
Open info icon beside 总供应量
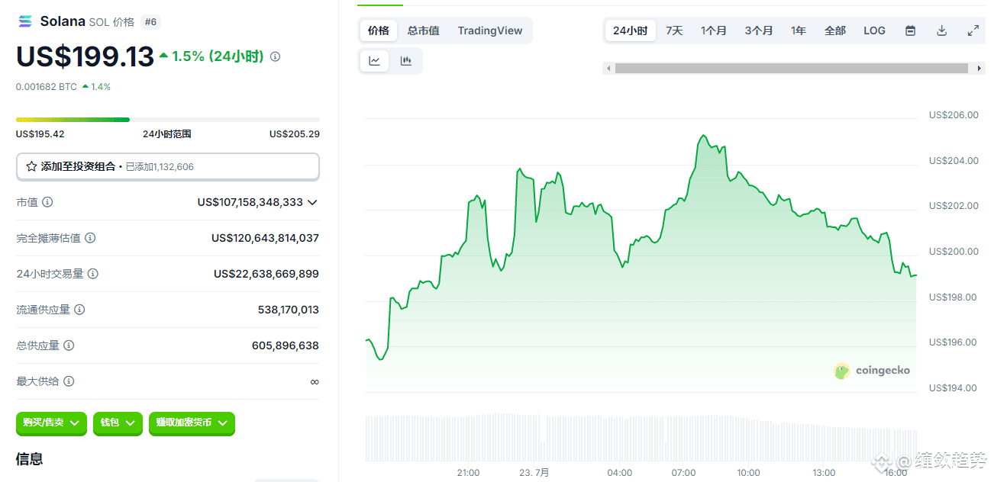click(x=69, y=345)
